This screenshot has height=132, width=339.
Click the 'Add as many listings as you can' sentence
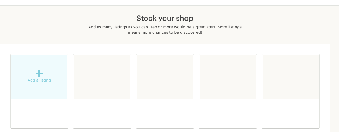coord(119,27)
